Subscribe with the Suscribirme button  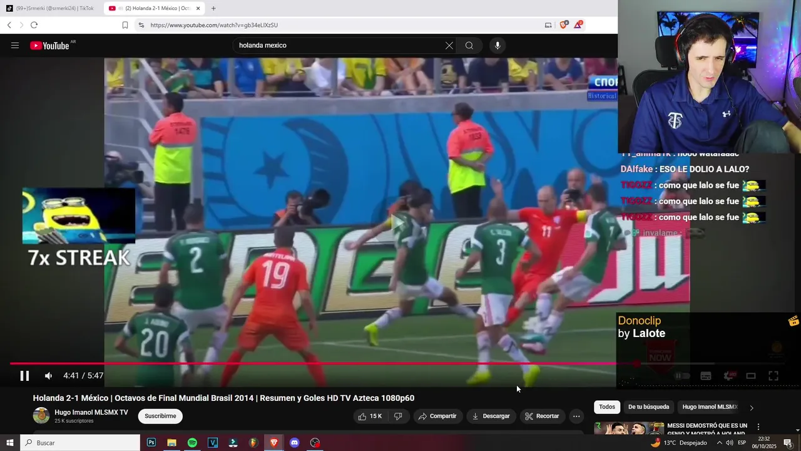(x=160, y=416)
